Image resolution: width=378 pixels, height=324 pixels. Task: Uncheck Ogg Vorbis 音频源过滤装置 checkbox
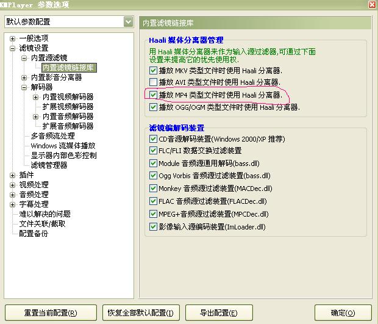click(153, 175)
